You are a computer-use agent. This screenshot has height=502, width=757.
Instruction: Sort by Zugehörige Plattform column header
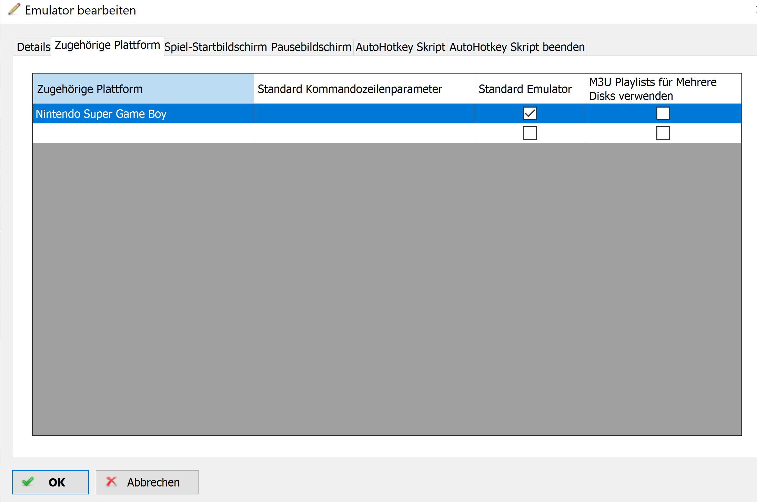[x=143, y=89]
